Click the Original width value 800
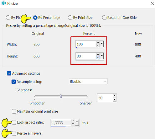Image resolution: width=155 pixels, height=139 pixels. coord(36,45)
